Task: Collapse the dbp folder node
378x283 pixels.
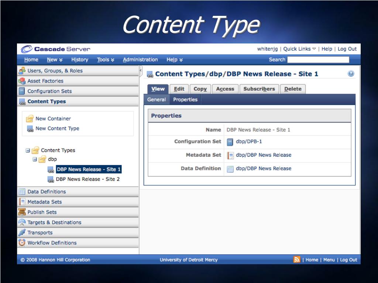Action: [35, 159]
